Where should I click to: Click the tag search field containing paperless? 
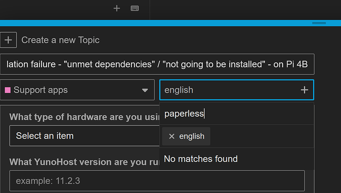tap(237, 114)
